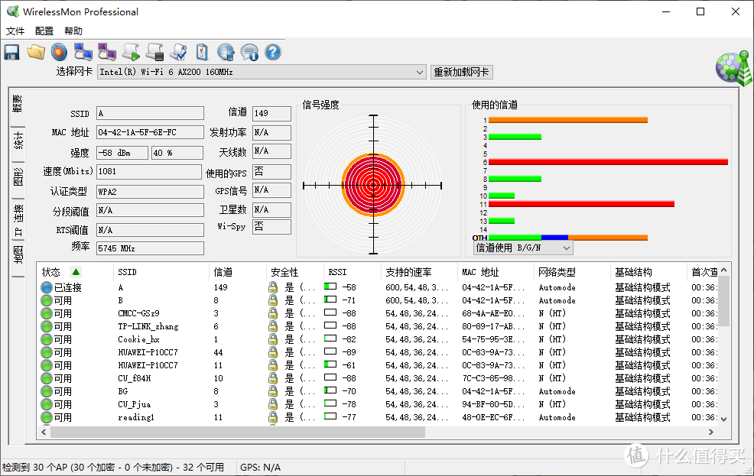Click the disconnect adapter toolbar icon

107,51
